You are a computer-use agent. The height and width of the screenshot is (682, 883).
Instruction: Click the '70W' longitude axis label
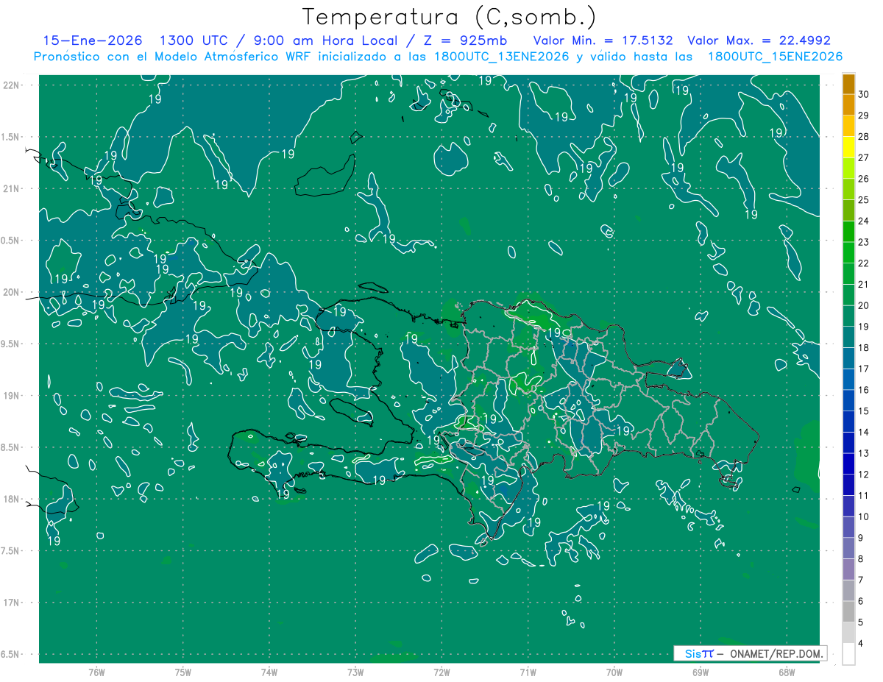click(x=614, y=672)
